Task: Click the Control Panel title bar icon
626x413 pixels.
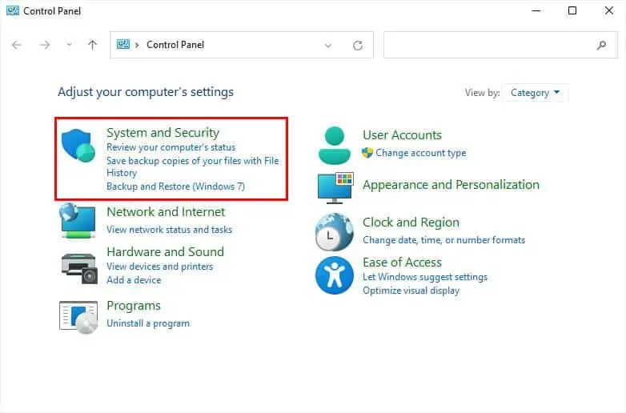Action: pyautogui.click(x=13, y=10)
